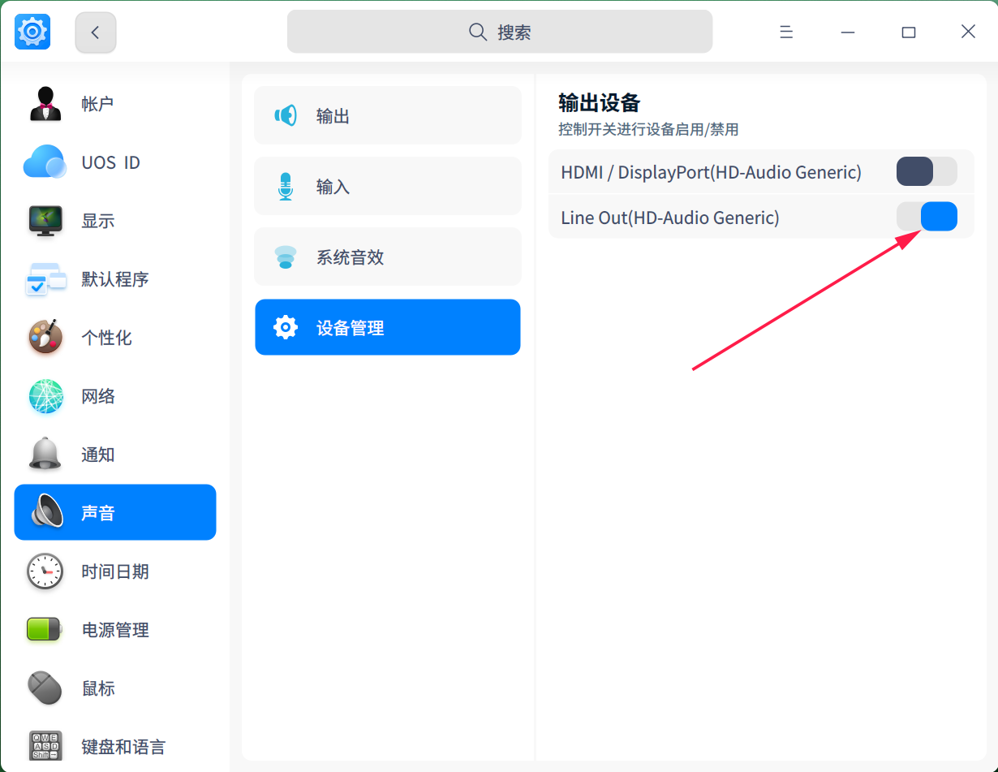The image size is (998, 772).
Task: Open 鼠标 (Mouse) settings
Action: click(97, 688)
